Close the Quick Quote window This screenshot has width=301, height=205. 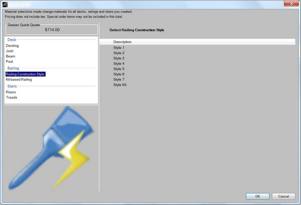coord(291,3)
